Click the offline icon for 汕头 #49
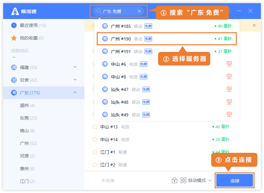 (x=229, y=115)
